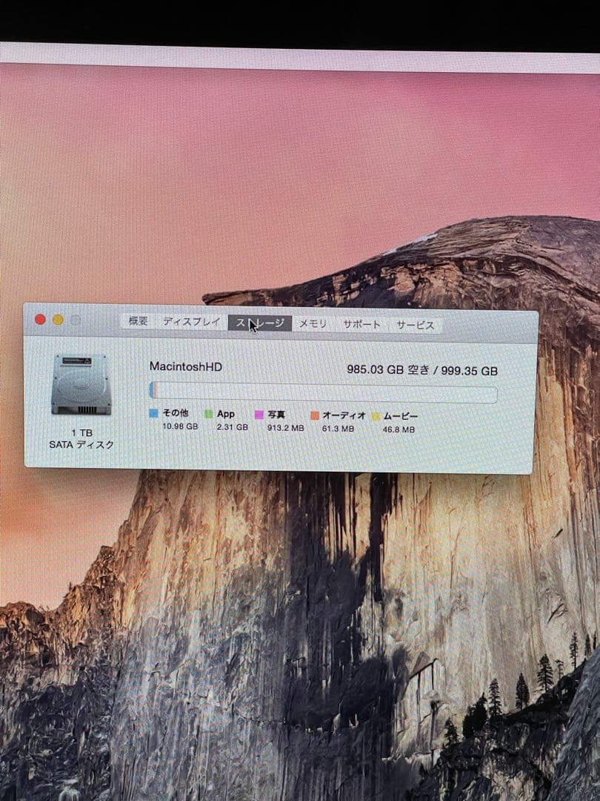The image size is (600, 801).
Task: Click the 46.8 MB movies value
Action: [x=399, y=429]
